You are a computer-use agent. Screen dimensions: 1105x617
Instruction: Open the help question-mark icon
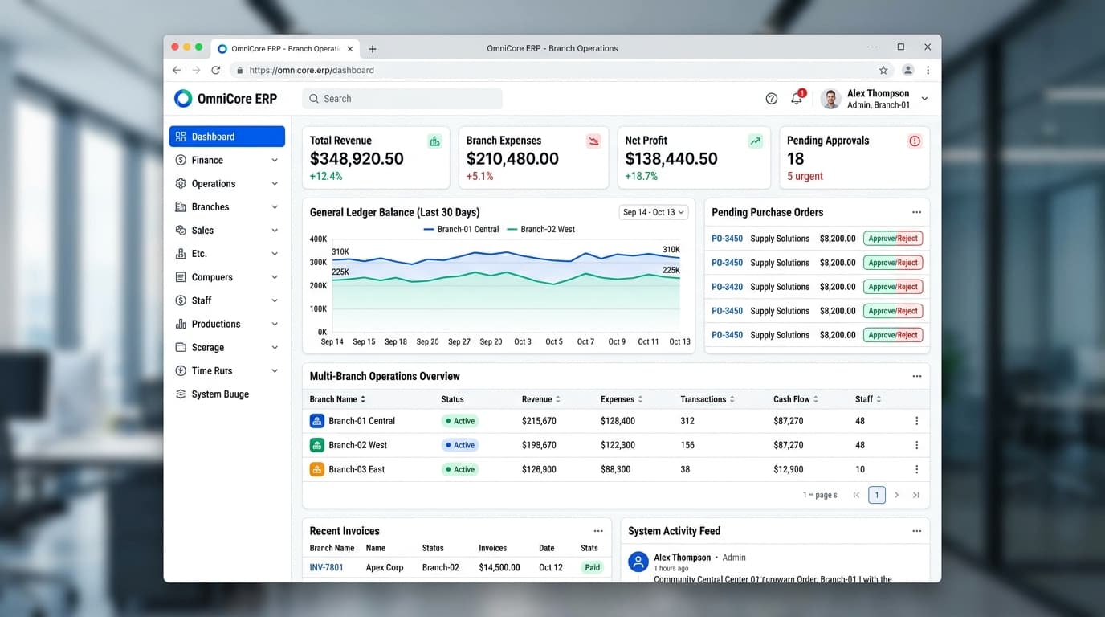772,99
